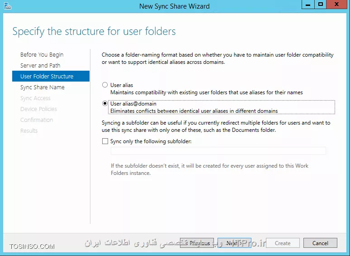350x256 pixels.
Task: Click the Sync Access step in the sidebar
Action: point(35,98)
